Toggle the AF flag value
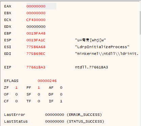Screen dimensions: 141x126 (x=61, y=87)
